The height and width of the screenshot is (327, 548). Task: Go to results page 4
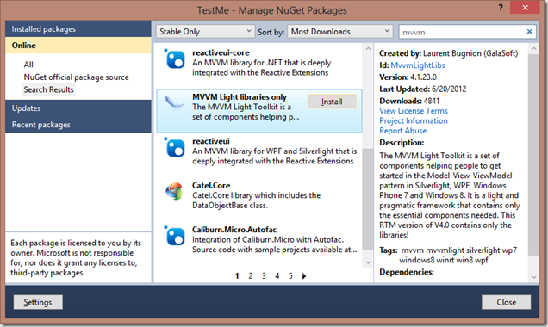click(x=277, y=275)
